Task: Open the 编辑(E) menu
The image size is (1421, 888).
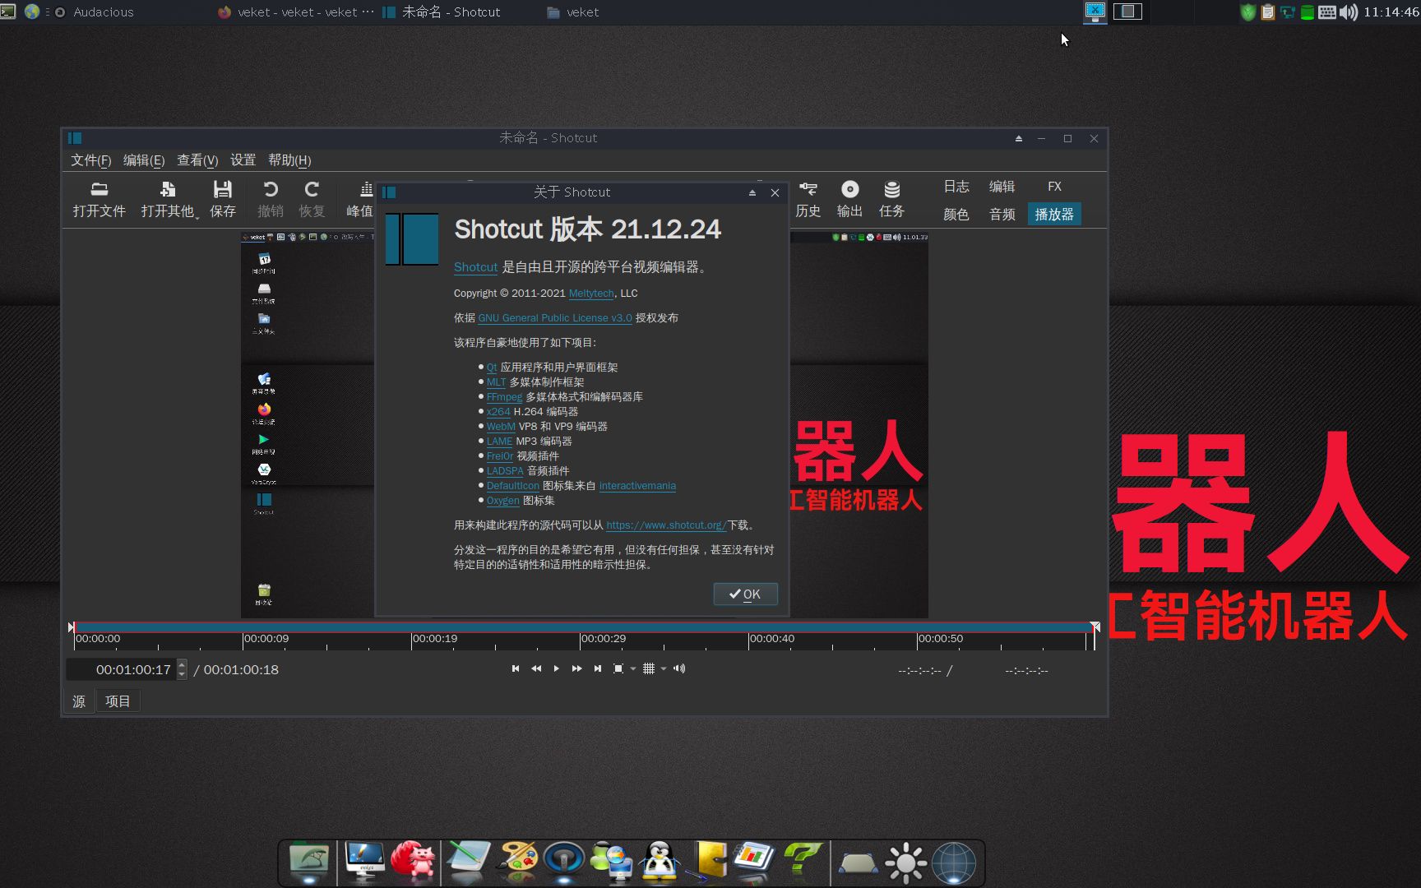Action: pos(144,160)
